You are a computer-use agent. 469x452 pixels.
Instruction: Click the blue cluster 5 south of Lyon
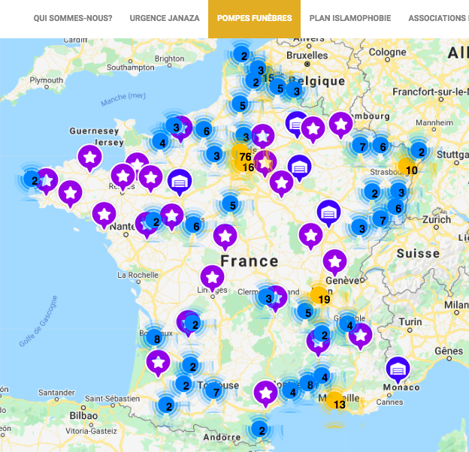306,311
